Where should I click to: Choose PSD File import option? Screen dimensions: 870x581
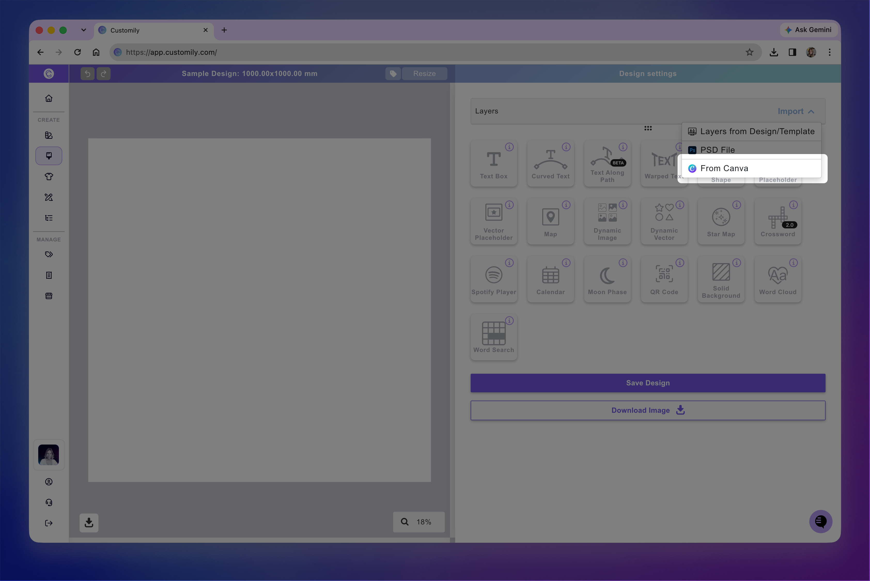[x=751, y=150]
